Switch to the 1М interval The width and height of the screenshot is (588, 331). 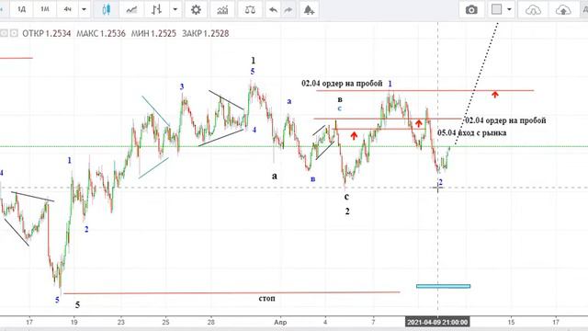click(45, 9)
